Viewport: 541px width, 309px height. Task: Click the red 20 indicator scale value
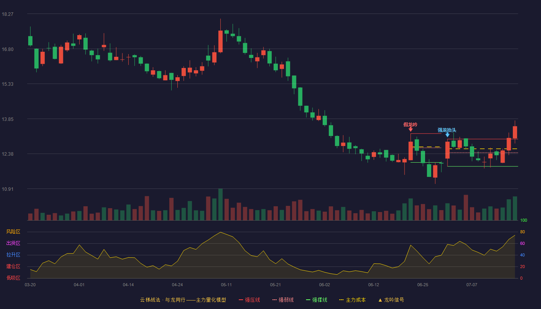tap(522, 267)
